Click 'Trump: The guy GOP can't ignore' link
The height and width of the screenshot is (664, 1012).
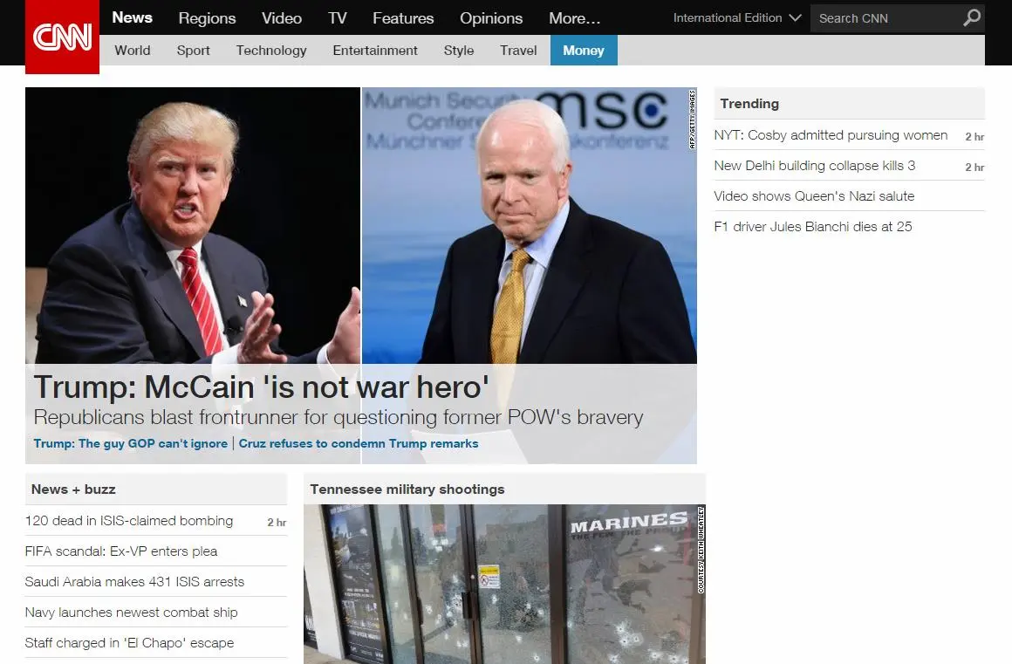click(130, 443)
